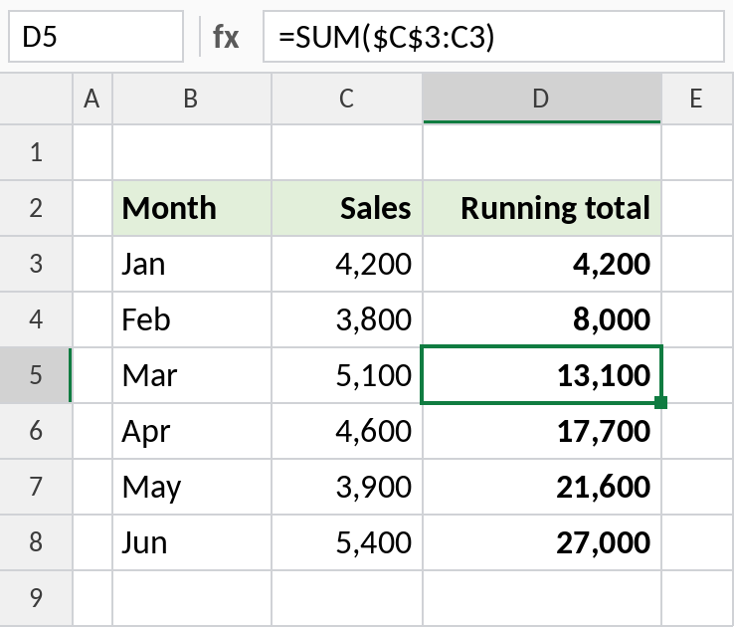
Task: Select the Feb cell
Action: coord(192,319)
